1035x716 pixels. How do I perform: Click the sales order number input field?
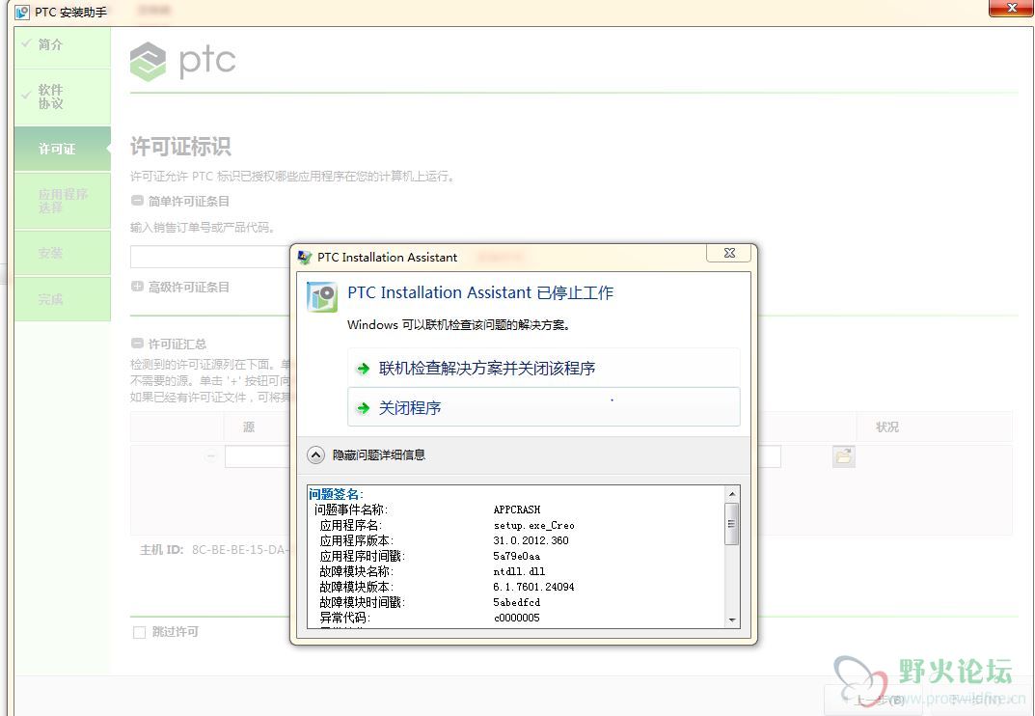click(x=210, y=257)
